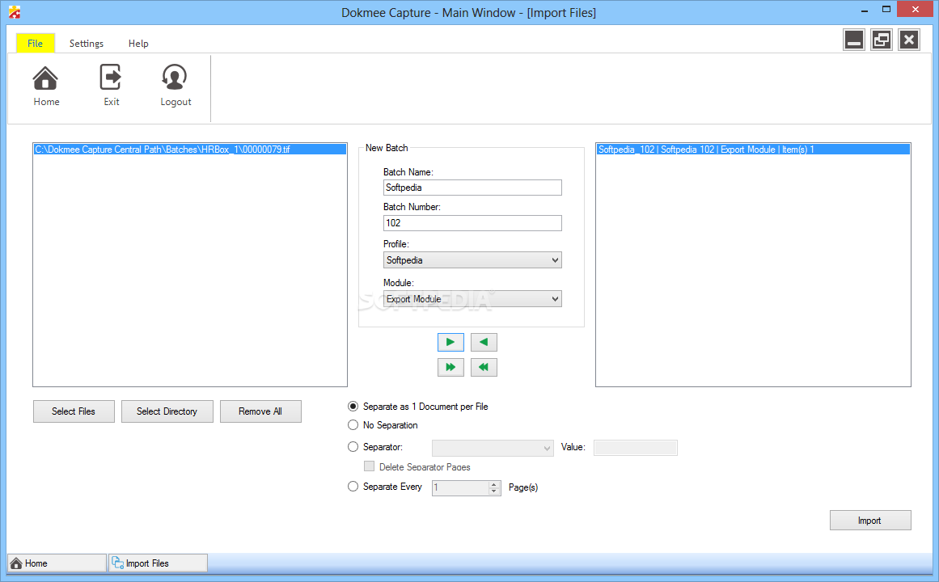Screen dimensions: 939x582
Task: Click the Logout ribbon icon
Action: click(175, 85)
